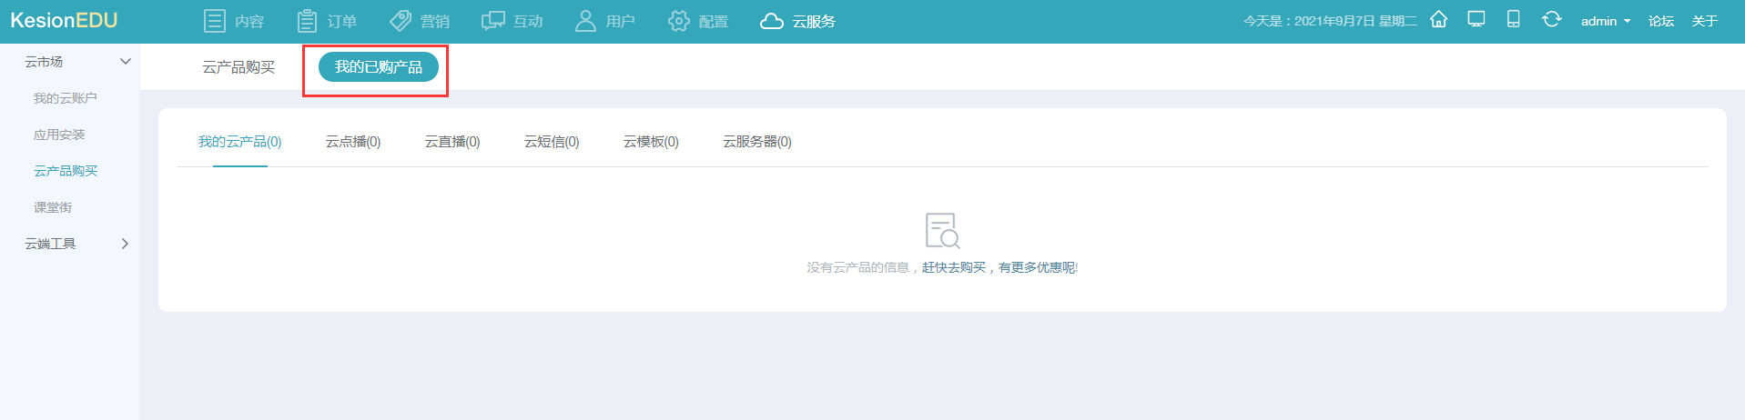This screenshot has height=420, width=1745.
Task: Collapse the 云市场 sidebar section
Action: pos(126,62)
